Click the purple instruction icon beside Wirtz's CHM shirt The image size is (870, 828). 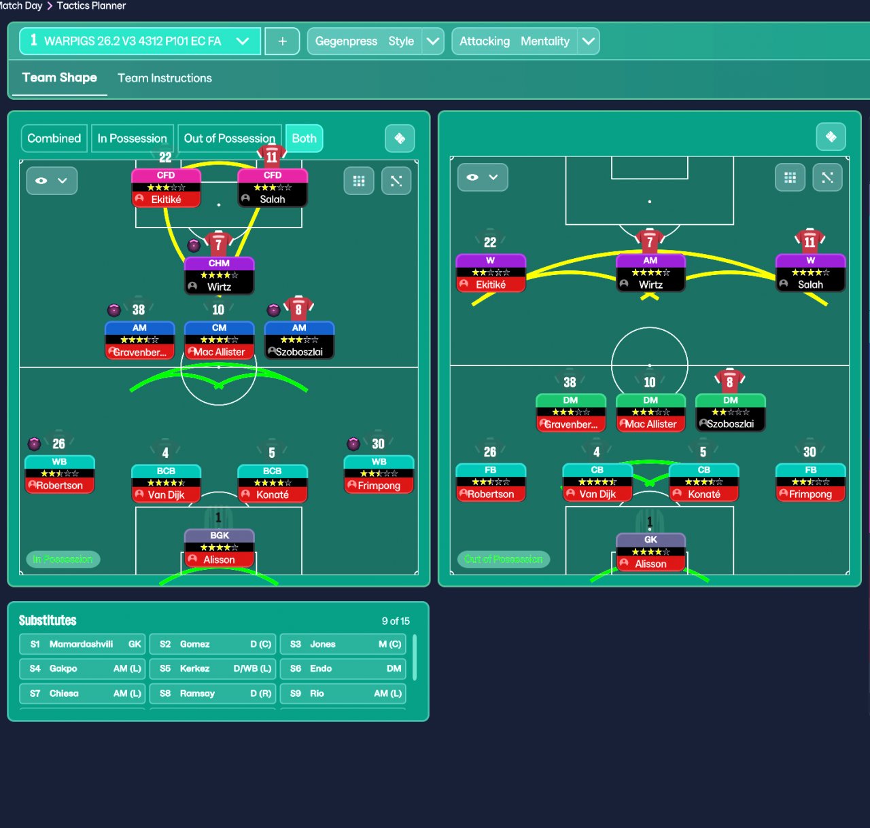[194, 245]
